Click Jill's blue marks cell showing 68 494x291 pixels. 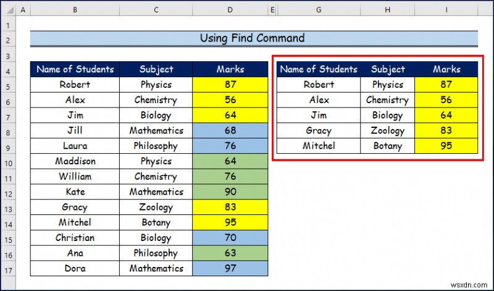click(x=230, y=130)
